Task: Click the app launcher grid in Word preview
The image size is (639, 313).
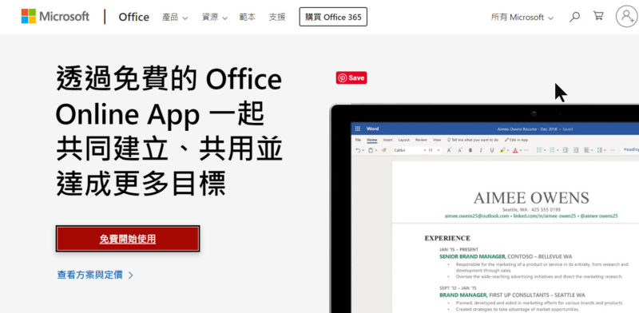Action: 357,129
